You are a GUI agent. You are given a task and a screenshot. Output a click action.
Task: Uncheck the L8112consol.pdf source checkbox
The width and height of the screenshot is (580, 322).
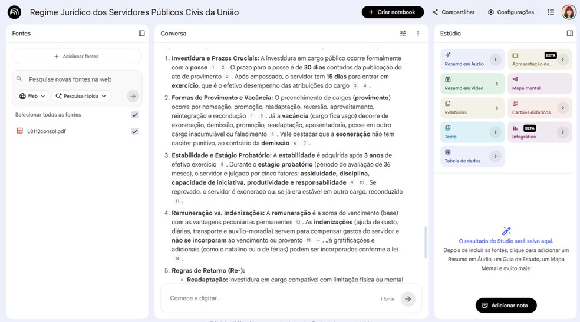coord(134,131)
